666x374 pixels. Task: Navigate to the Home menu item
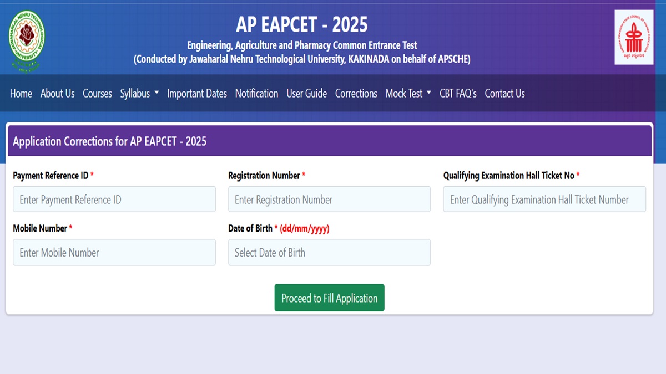21,93
